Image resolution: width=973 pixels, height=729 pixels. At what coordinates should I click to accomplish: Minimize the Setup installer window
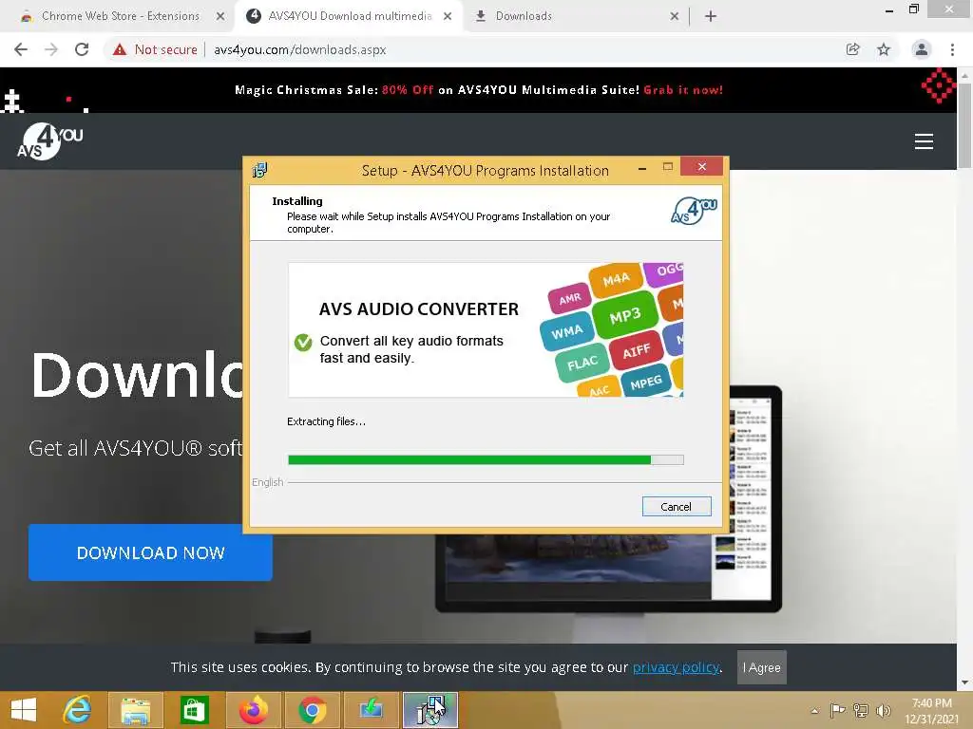coord(642,168)
